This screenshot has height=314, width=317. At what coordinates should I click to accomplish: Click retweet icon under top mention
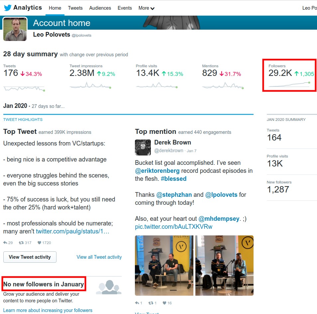coord(151,303)
